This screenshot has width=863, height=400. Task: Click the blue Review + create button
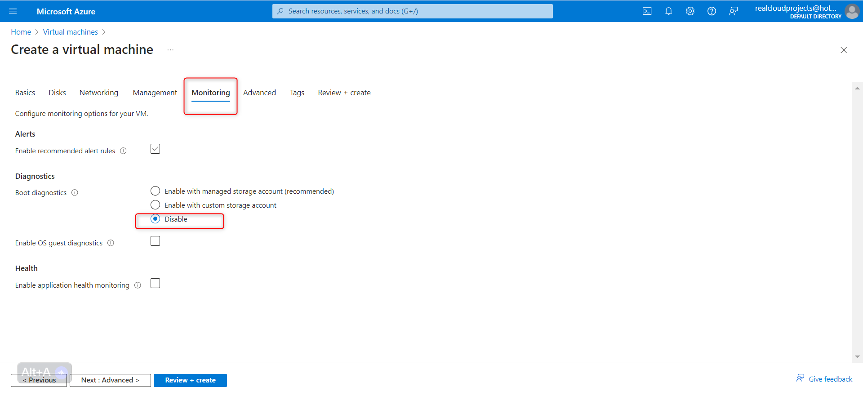click(x=190, y=380)
